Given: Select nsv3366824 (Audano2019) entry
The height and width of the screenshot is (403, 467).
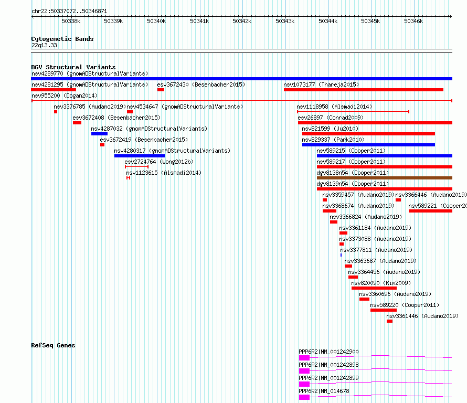Looking at the screenshot, I should point(366,217).
